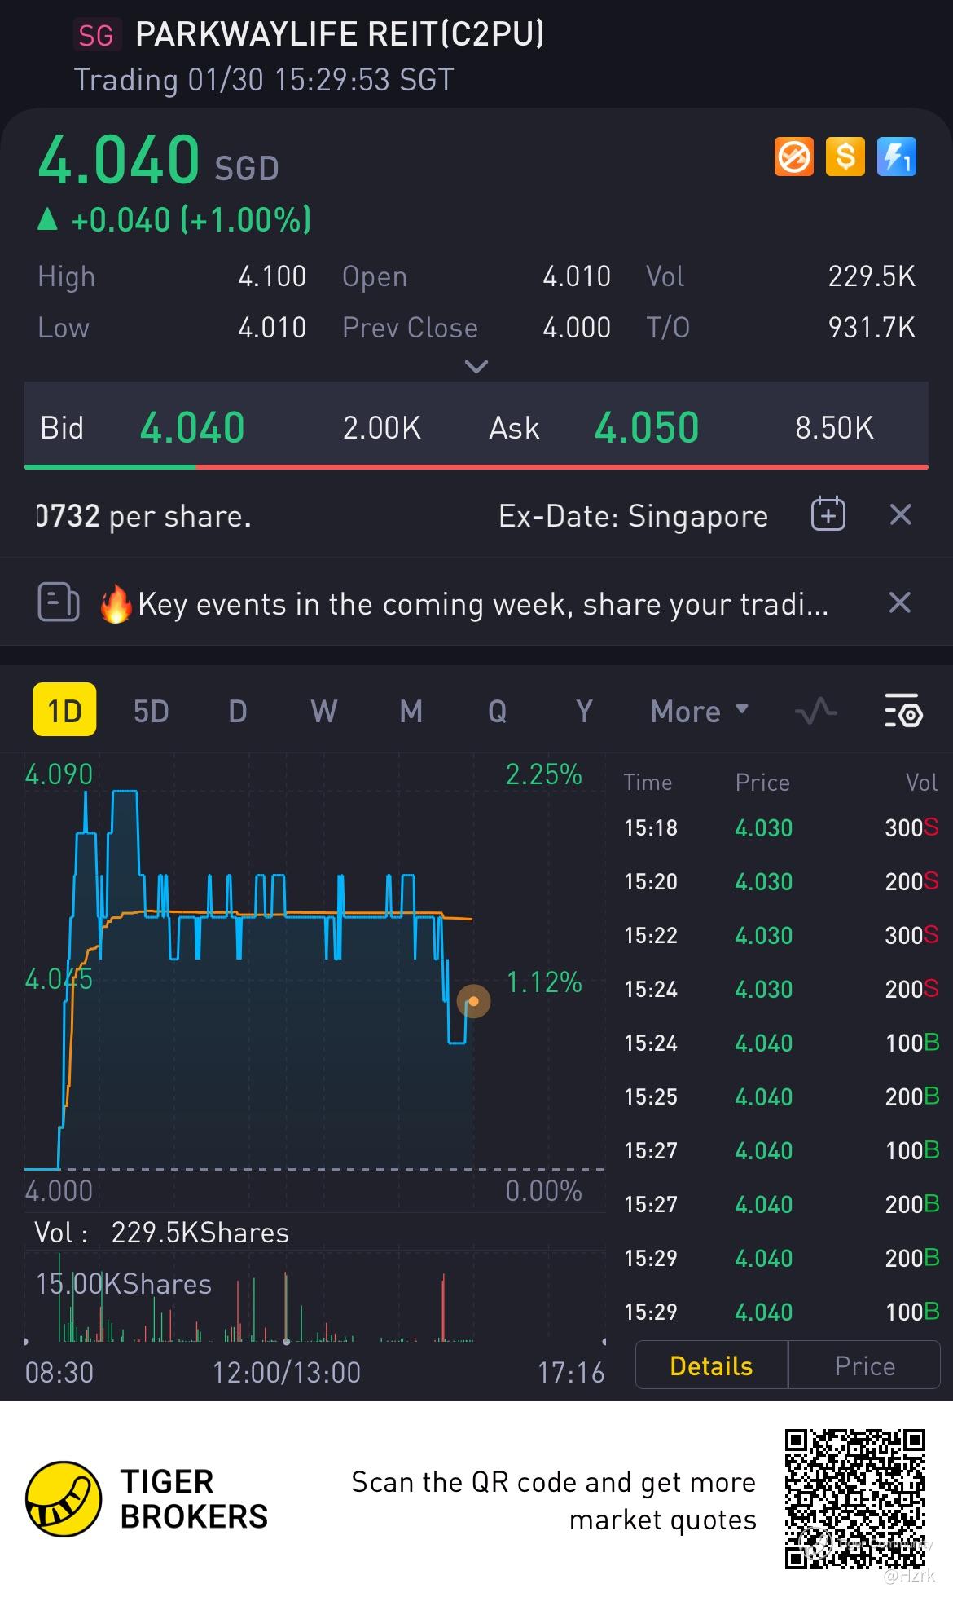953x1597 pixels.
Task: Open the More timeframes dropdown
Action: click(699, 711)
